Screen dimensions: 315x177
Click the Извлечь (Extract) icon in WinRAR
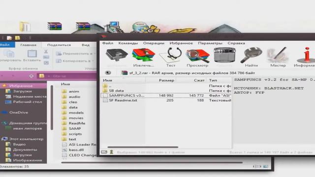pos(143,55)
